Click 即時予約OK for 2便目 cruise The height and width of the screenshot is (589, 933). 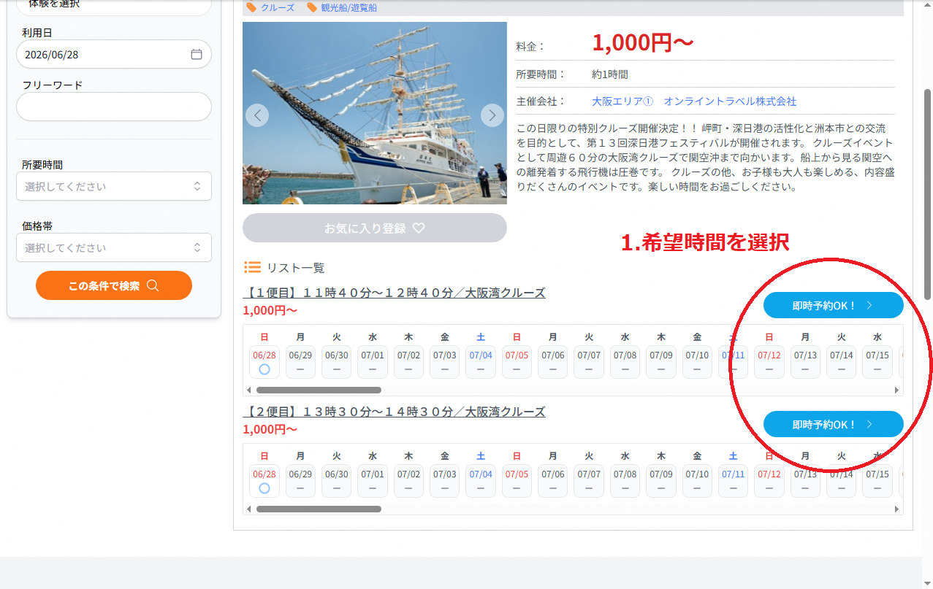[x=834, y=424]
